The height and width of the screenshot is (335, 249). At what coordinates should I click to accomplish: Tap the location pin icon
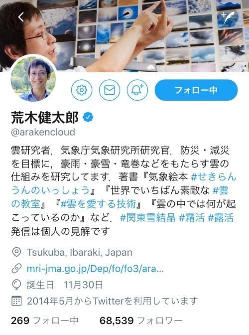coord(16,252)
